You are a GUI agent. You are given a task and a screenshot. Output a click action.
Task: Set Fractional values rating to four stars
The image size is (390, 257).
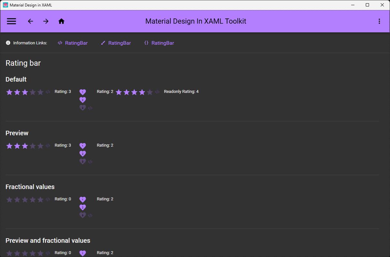[x=33, y=200]
